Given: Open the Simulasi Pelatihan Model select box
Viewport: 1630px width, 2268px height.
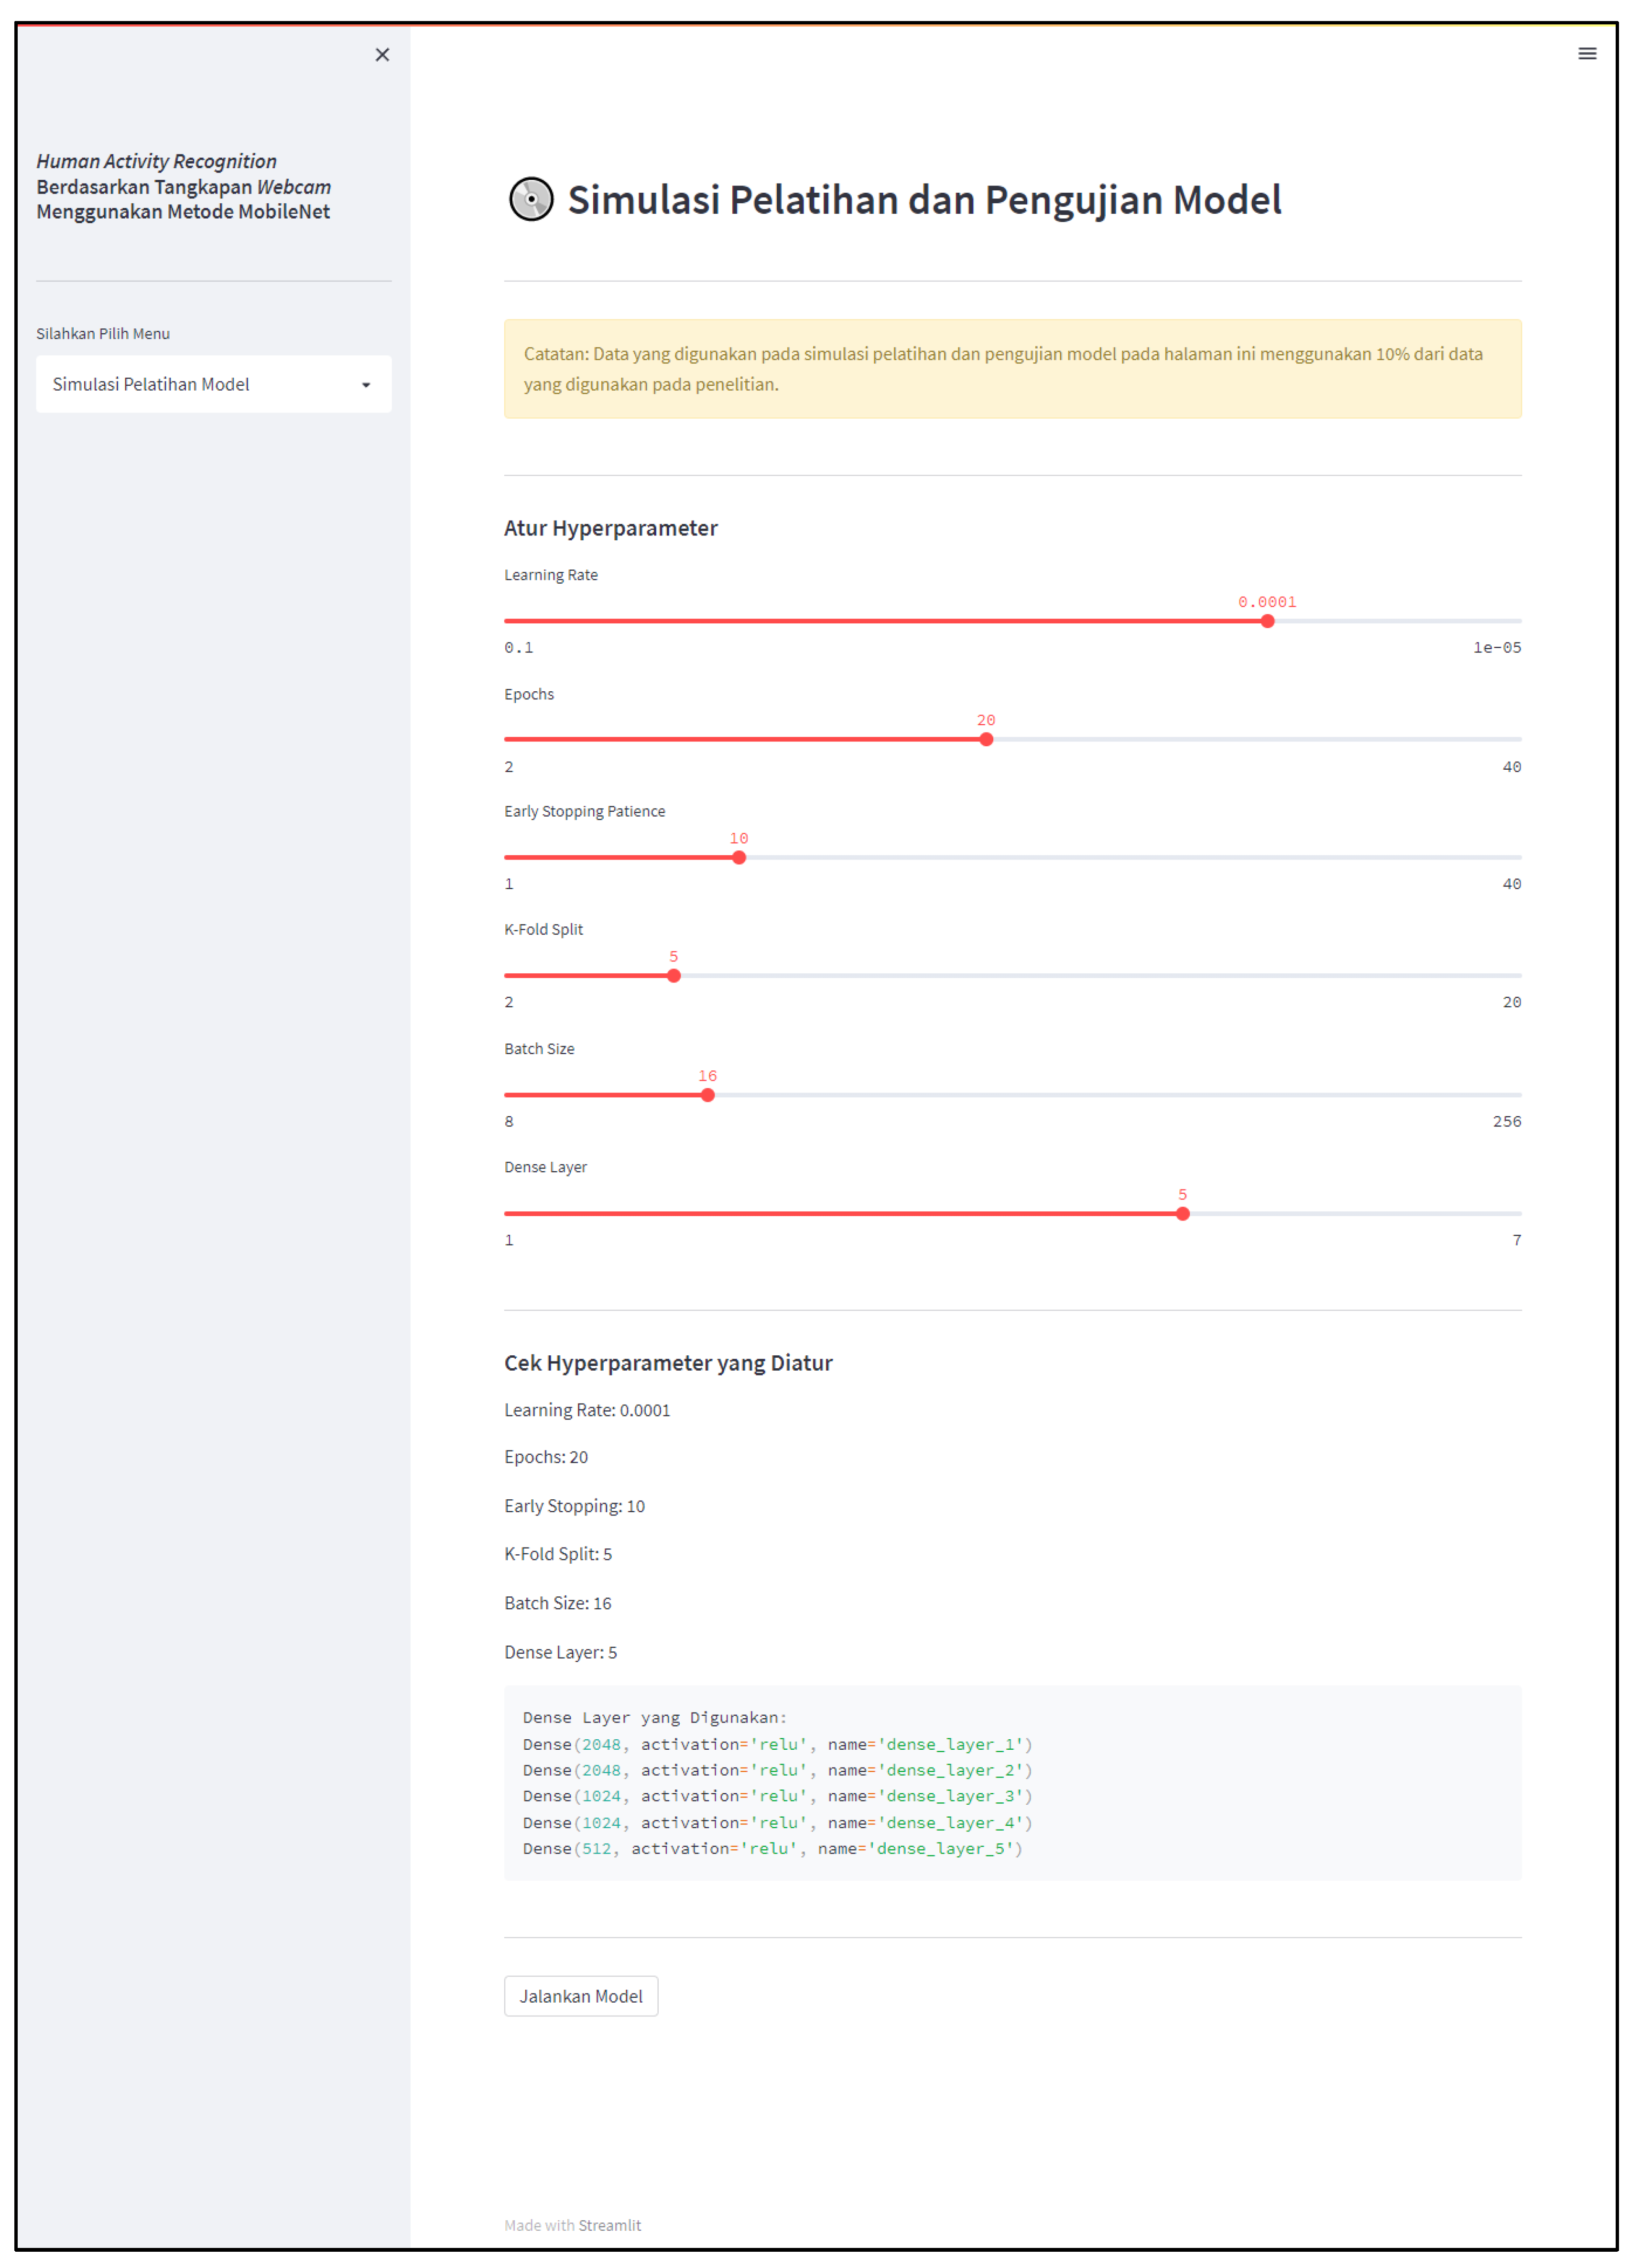Looking at the screenshot, I should [x=200, y=385].
